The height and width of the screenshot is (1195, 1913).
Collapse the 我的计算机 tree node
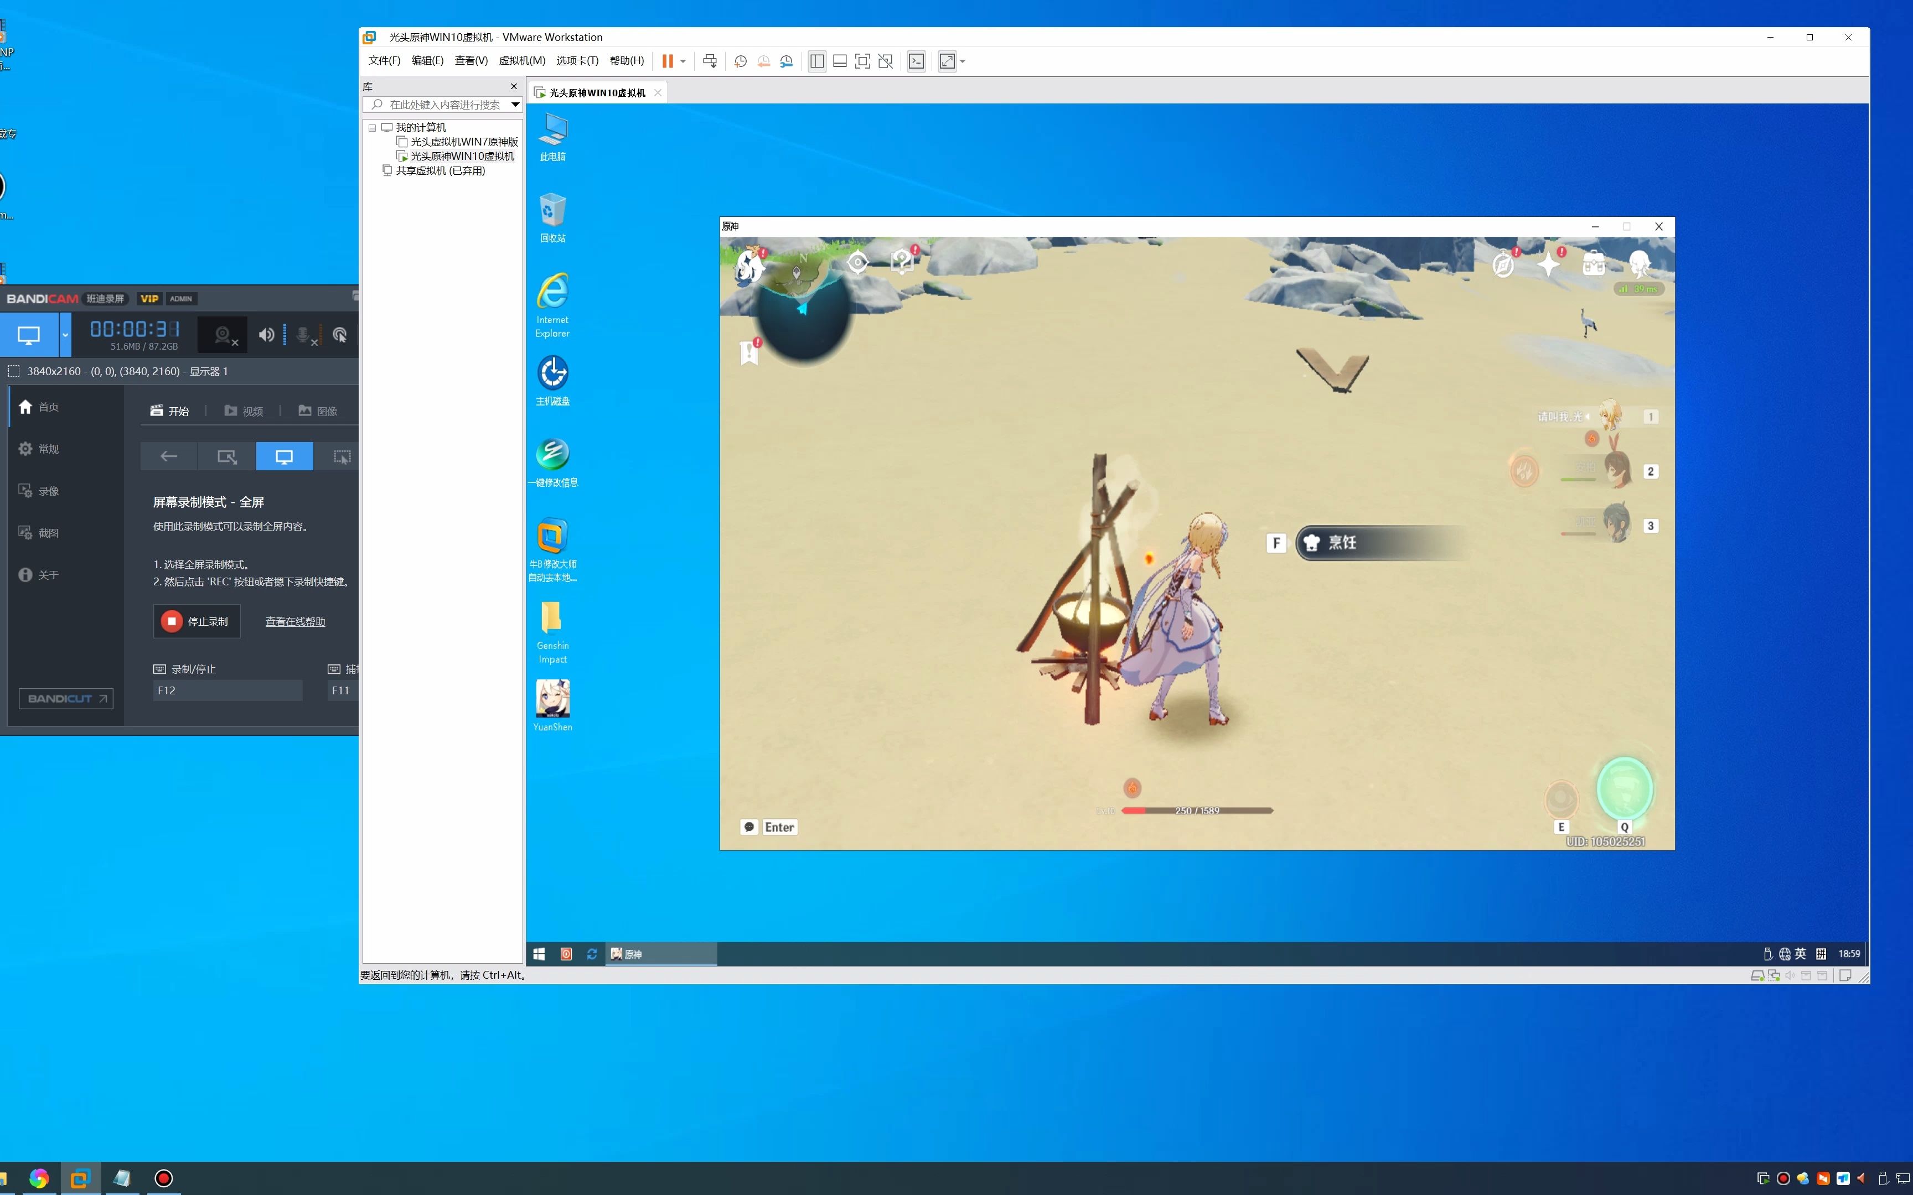tap(371, 127)
